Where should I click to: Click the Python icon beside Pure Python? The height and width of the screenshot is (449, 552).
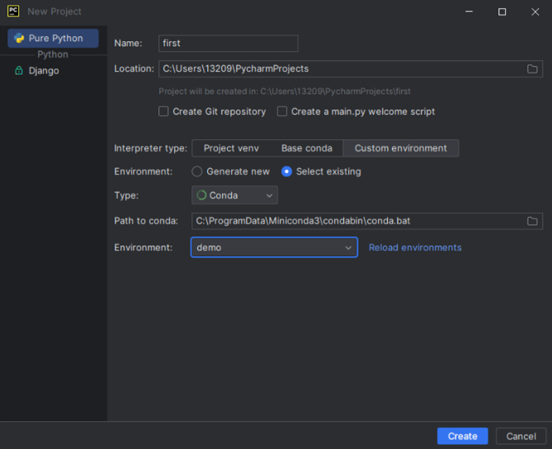point(19,38)
